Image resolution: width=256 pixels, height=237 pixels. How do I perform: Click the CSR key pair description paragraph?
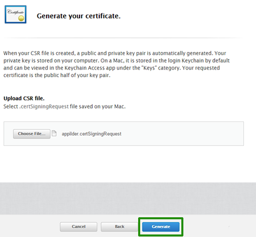pos(116,64)
